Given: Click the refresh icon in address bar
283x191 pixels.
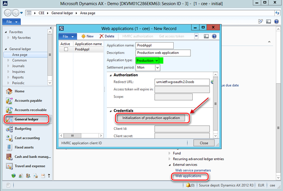Looking at the screenshot, I should click(277, 13).
